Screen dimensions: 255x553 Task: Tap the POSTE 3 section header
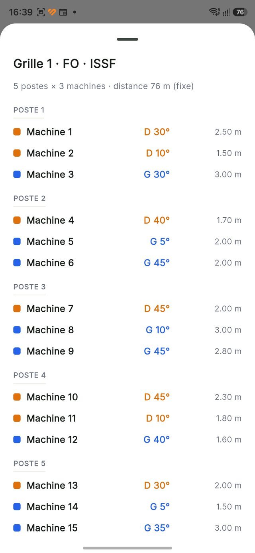pyautogui.click(x=29, y=287)
